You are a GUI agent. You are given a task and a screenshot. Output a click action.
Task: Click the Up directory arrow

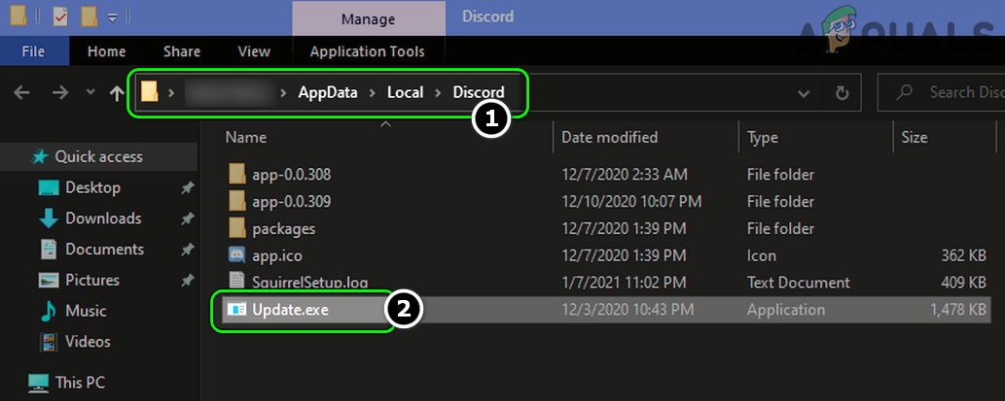(x=118, y=93)
